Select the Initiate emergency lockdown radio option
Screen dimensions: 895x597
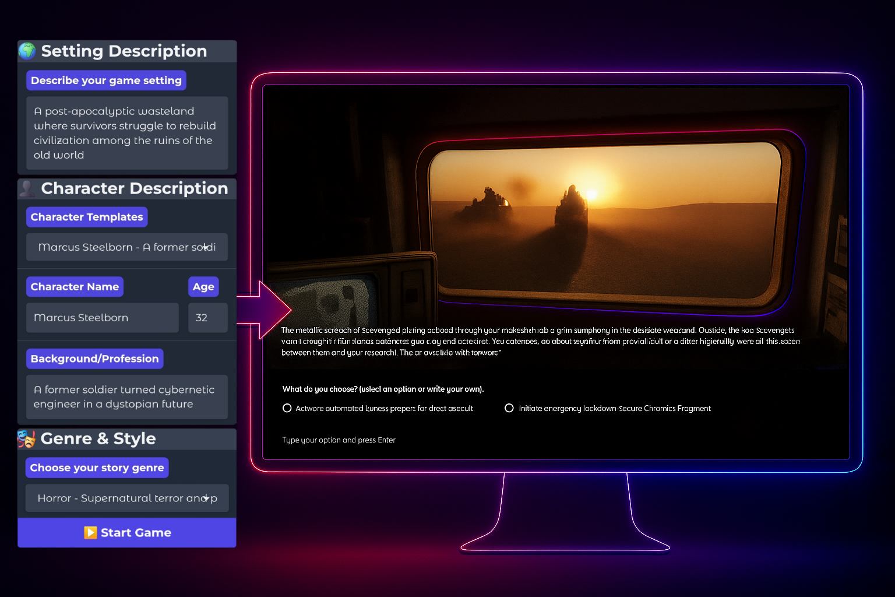509,408
